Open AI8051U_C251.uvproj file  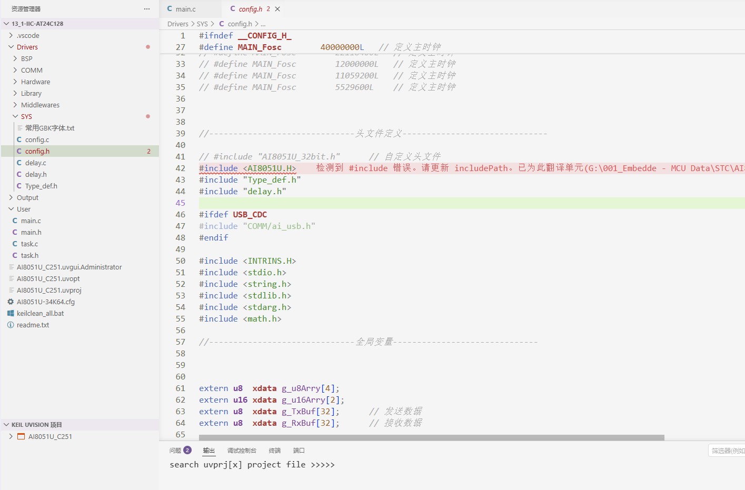coord(80,290)
